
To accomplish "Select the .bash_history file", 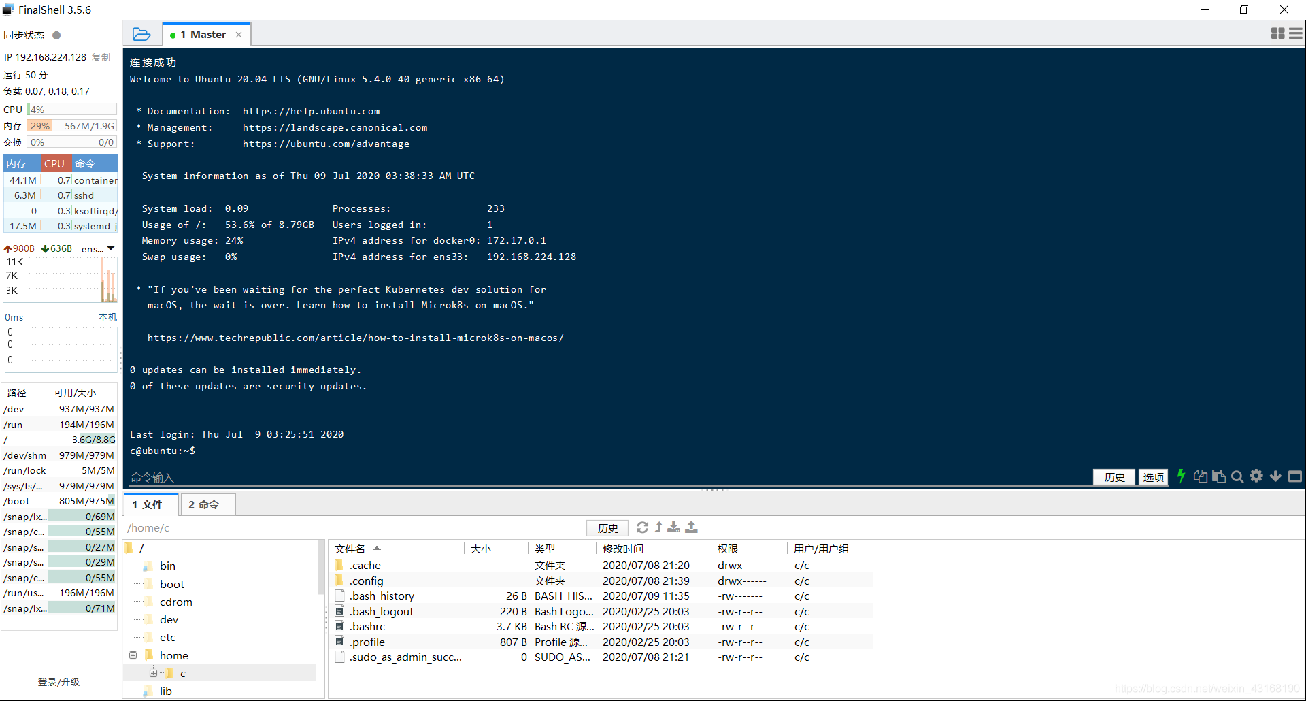I will click(x=601, y=596).
